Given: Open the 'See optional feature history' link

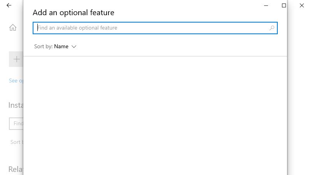Looking at the screenshot, I should coord(16,80).
